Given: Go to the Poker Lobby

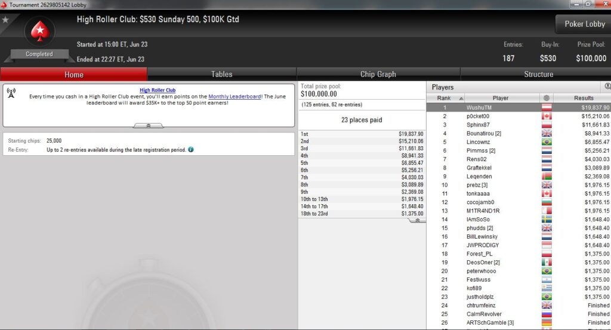Looking at the screenshot, I should (x=585, y=24).
